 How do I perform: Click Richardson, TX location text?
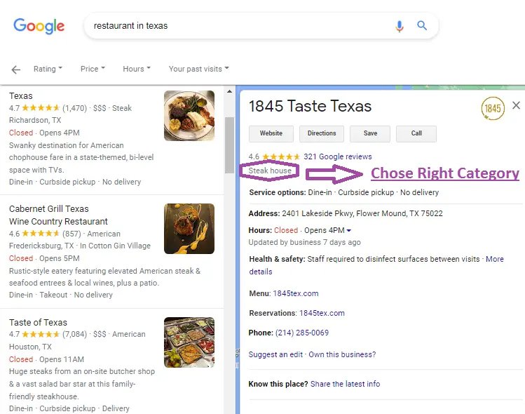tap(35, 120)
